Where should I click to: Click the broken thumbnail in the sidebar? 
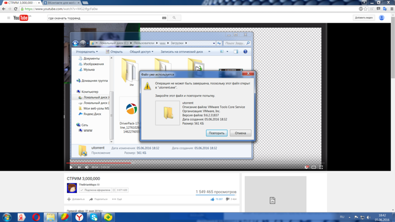276,194
